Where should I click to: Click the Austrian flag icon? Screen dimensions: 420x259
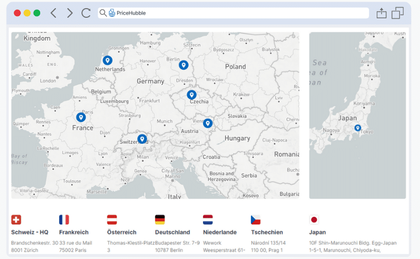[x=112, y=220]
